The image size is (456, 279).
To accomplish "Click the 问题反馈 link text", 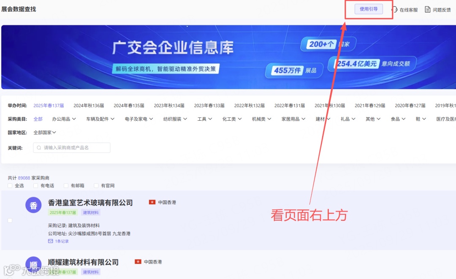I will [x=442, y=10].
